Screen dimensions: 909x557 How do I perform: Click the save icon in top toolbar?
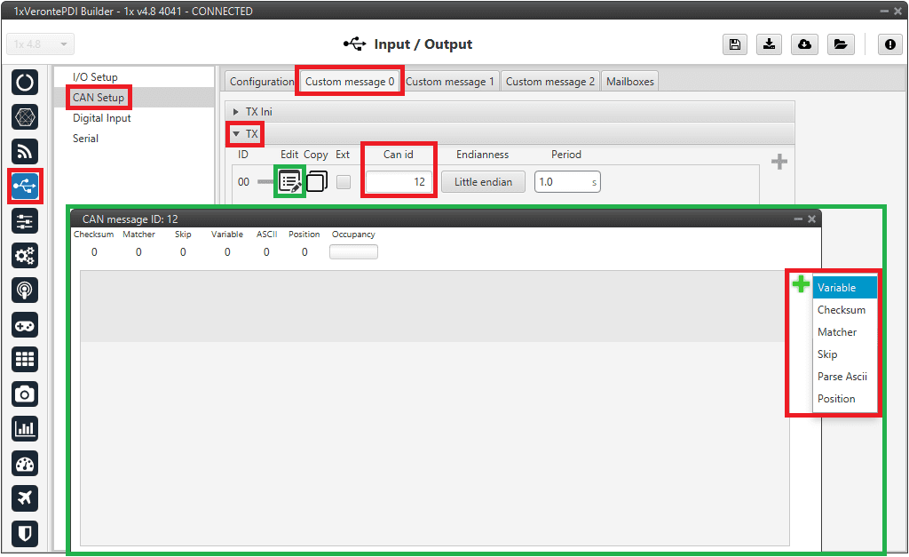[734, 45]
